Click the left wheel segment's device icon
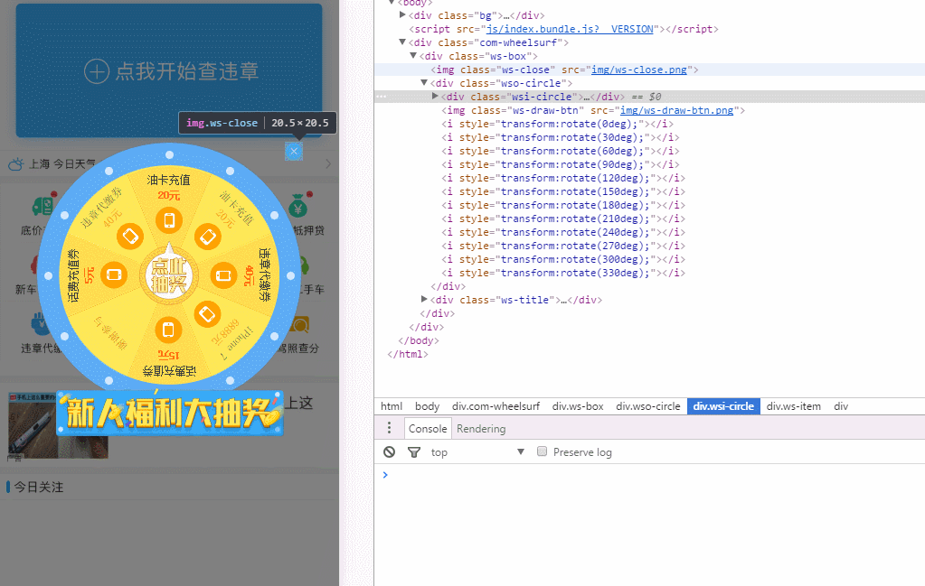925x586 pixels. pyautogui.click(x=114, y=275)
